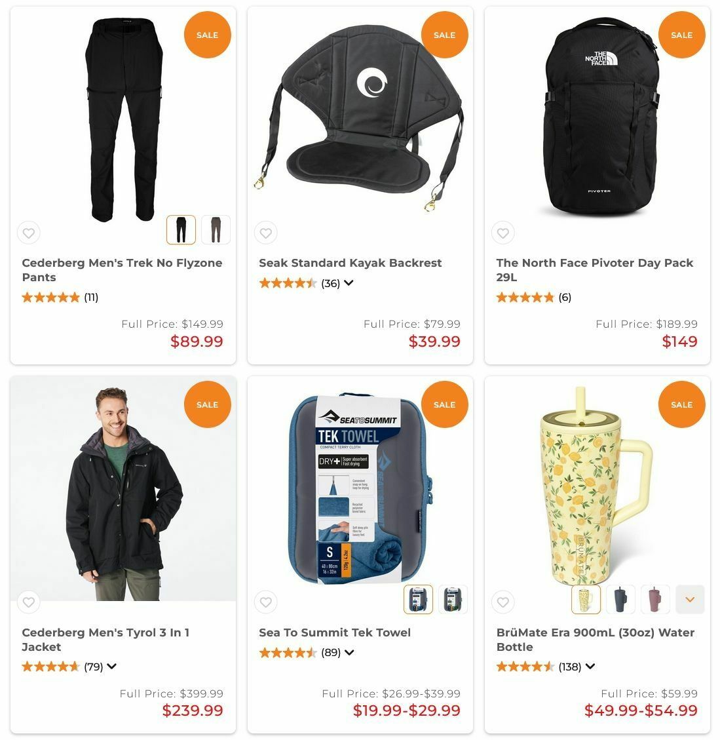Favorite the Seak Kayak Backrest with heart icon
Screen dimensions: 720x740
266,233
